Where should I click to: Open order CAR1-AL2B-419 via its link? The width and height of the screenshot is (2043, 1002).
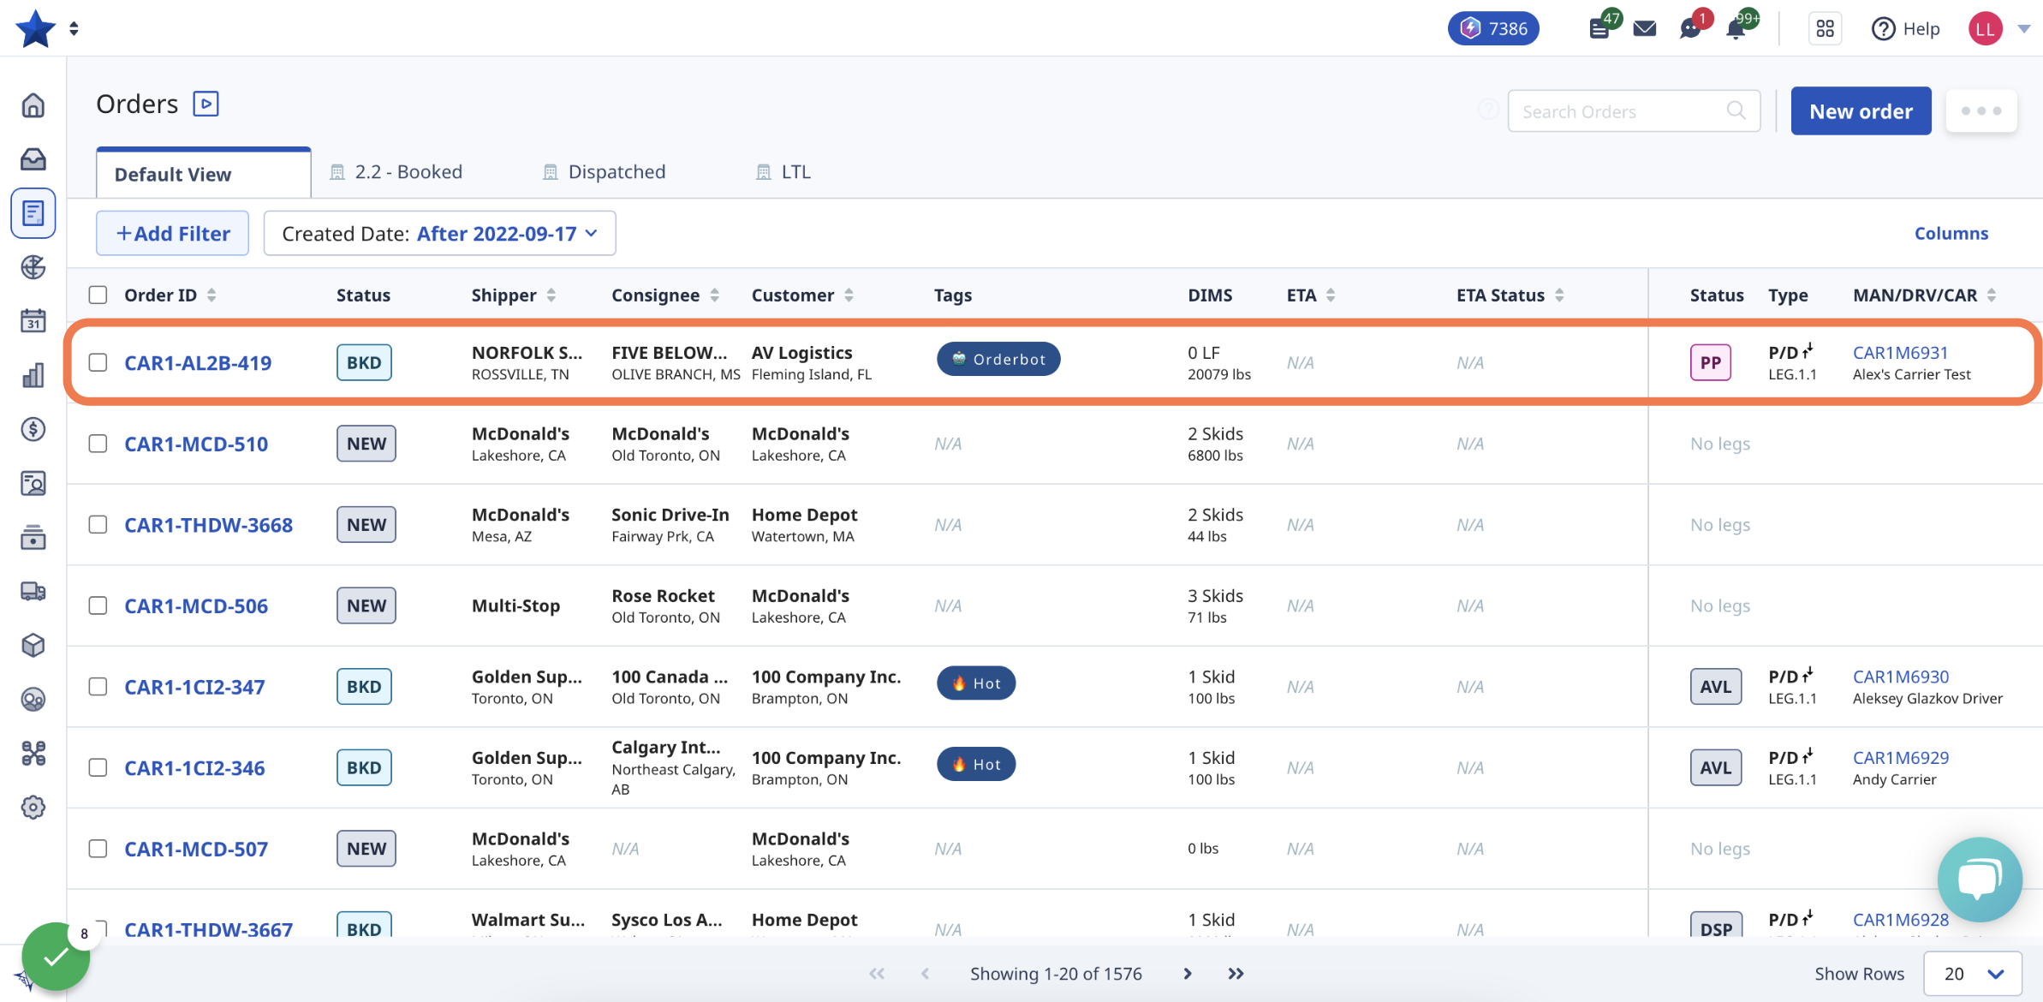[197, 362]
